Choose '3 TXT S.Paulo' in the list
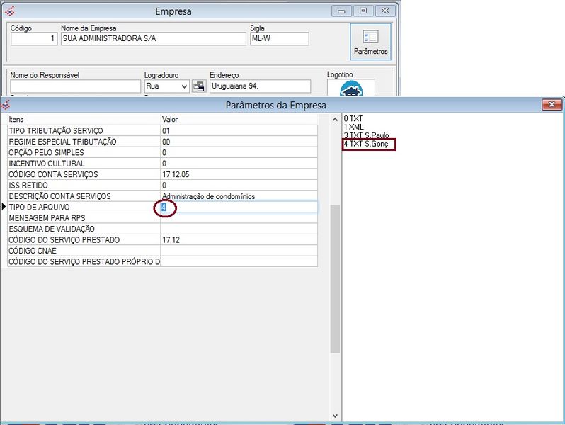Image resolution: width=565 pixels, height=425 pixels. pos(366,135)
